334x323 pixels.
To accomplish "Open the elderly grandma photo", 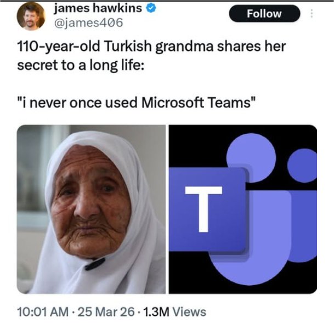I will (91, 209).
